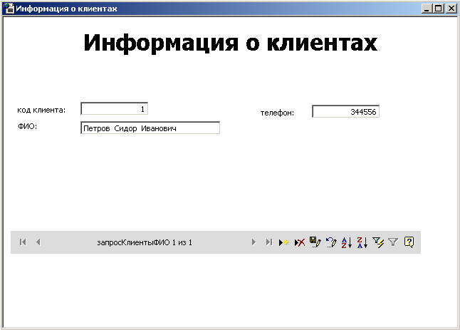Click the form icon in title bar
This screenshot has width=460, height=330.
point(9,9)
